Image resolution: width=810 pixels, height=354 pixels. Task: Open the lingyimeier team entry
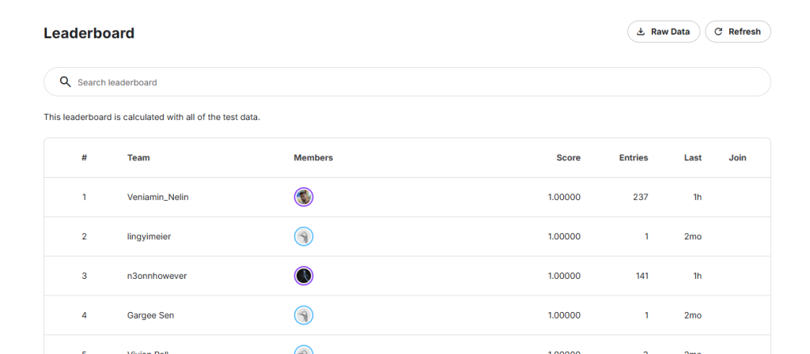(x=149, y=236)
